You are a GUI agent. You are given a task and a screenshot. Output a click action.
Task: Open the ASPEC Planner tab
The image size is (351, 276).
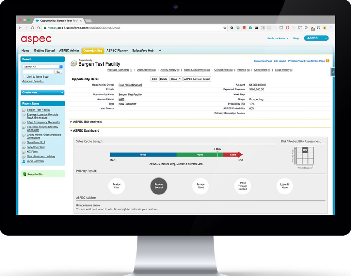pyautogui.click(x=117, y=51)
